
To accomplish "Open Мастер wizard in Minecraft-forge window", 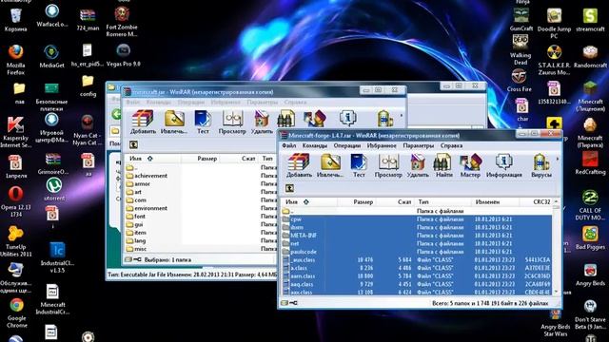I will [x=470, y=165].
